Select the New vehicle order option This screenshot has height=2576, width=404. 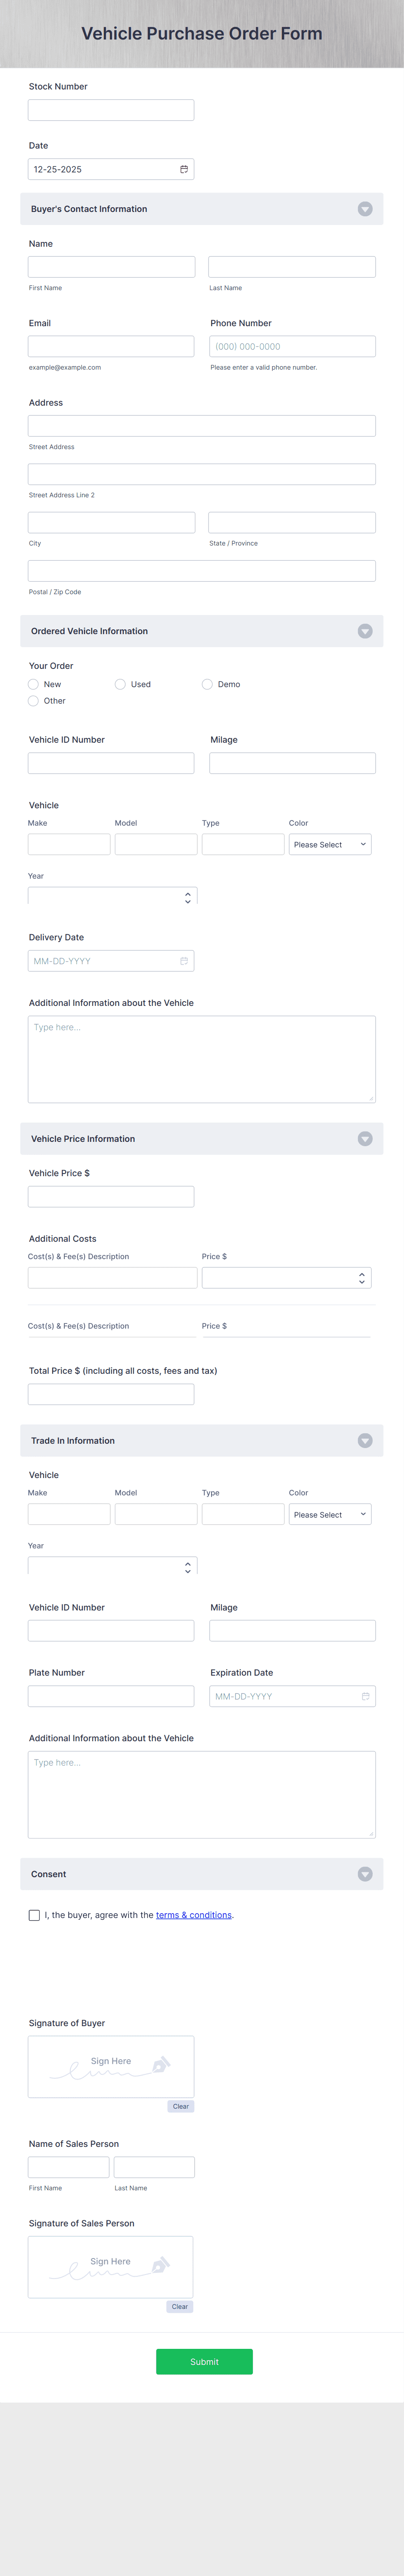click(x=33, y=684)
